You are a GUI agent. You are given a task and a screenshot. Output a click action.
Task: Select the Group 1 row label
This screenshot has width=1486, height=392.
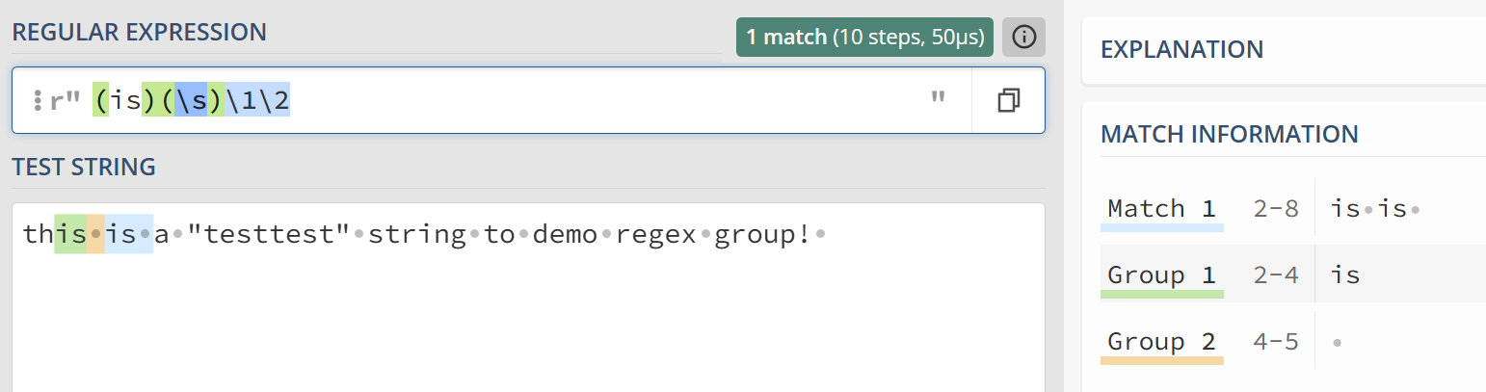coord(1162,274)
